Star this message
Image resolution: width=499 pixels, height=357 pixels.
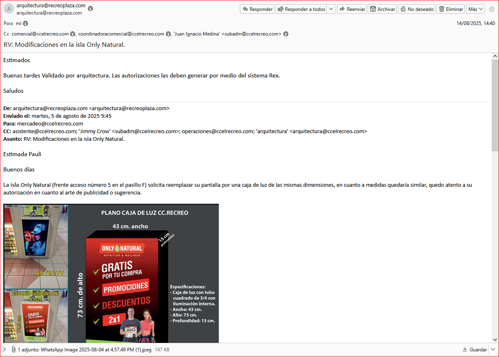[x=492, y=9]
